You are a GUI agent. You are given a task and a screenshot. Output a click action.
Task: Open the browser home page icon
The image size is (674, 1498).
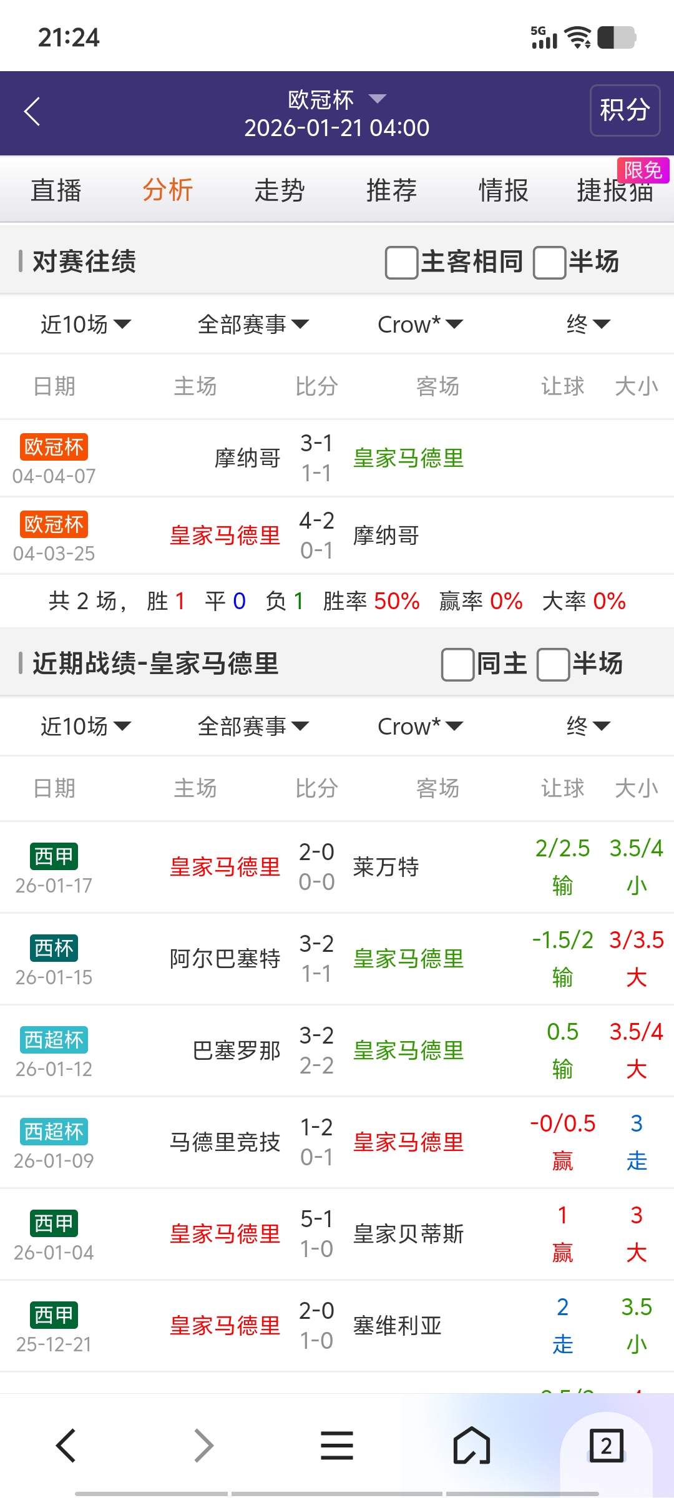click(471, 1445)
